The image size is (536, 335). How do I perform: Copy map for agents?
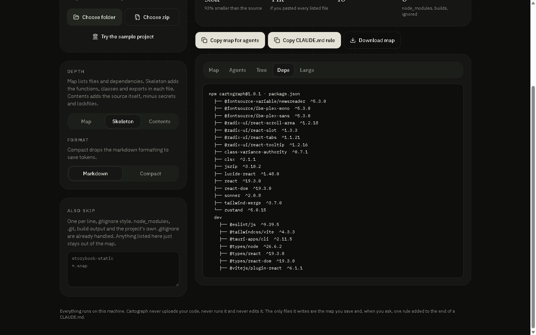pos(230,40)
